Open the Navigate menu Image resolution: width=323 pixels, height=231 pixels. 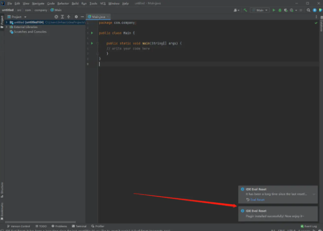[x=38, y=4]
